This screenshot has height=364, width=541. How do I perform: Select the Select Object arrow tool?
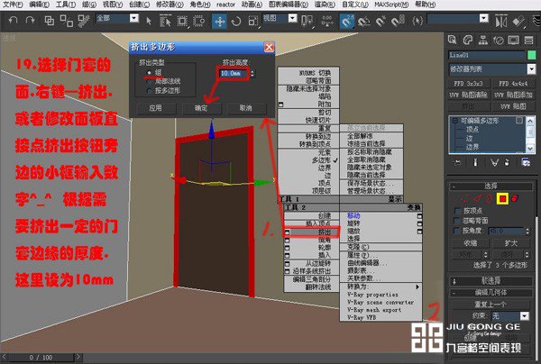pos(149,21)
